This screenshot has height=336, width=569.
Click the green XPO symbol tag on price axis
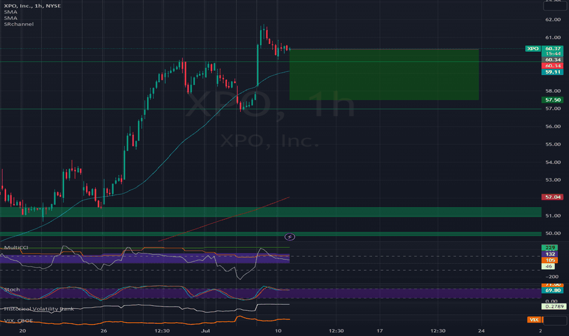pyautogui.click(x=533, y=48)
